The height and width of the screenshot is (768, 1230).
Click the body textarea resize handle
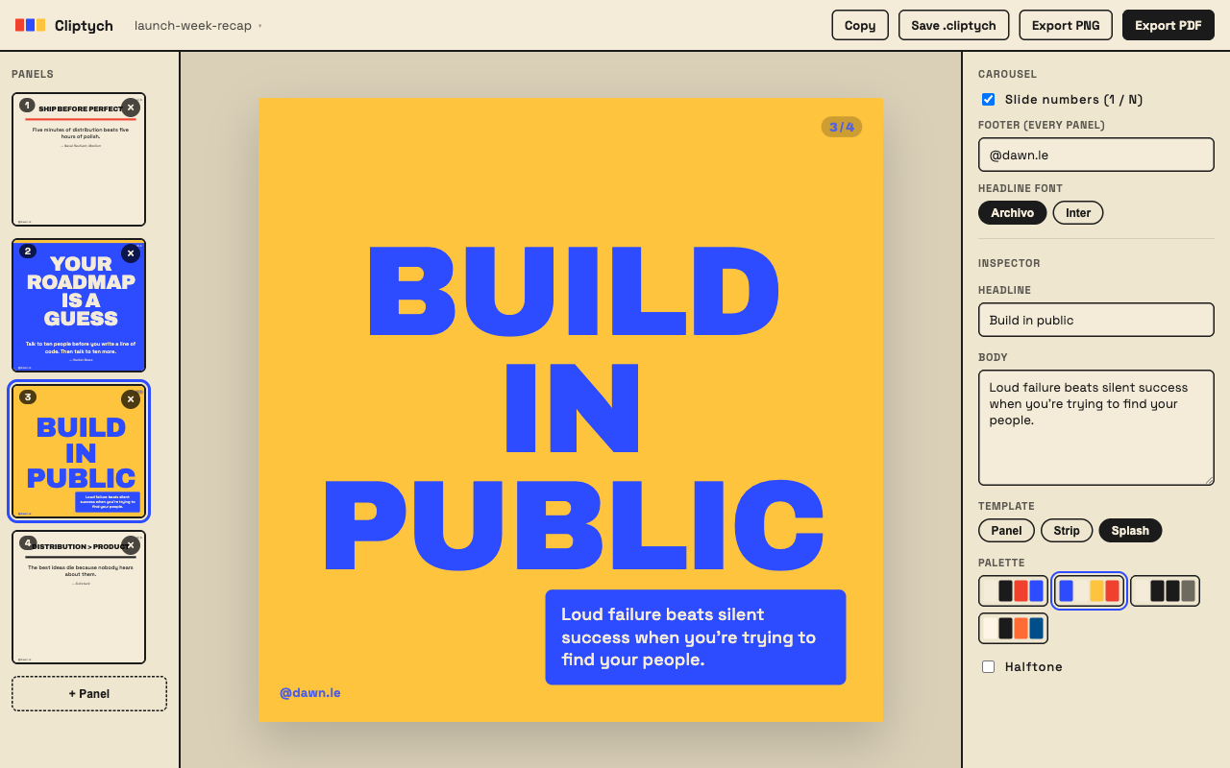tap(1209, 480)
